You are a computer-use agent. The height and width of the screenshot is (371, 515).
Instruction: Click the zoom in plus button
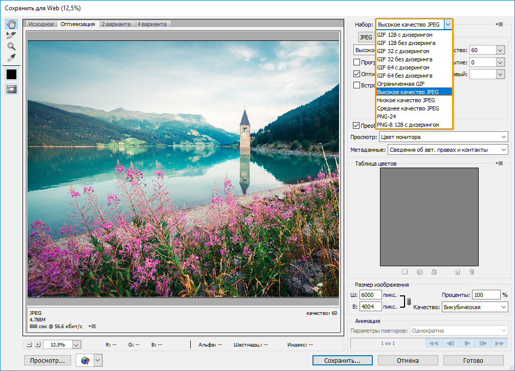pos(38,344)
